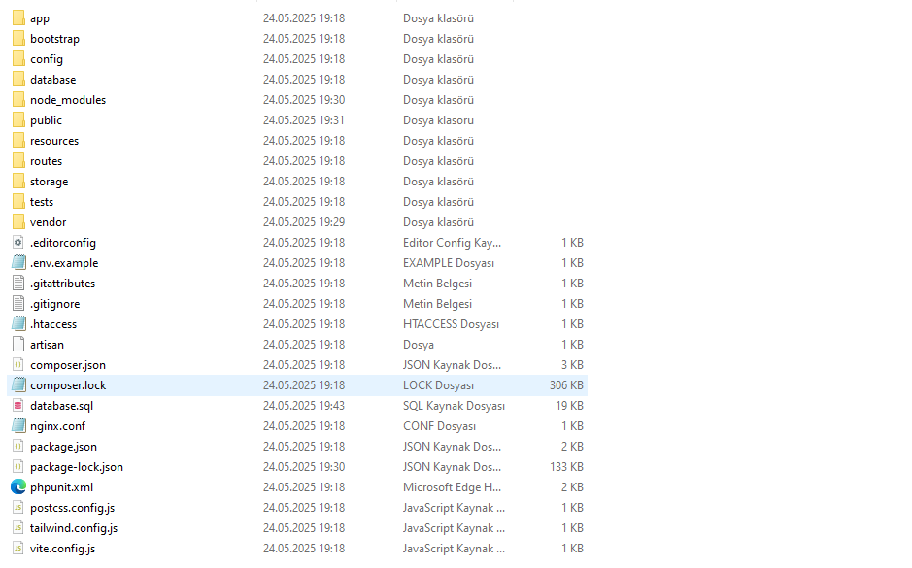This screenshot has height=568, width=912.
Task: Click the Edge icon of phpunit.xml
Action: 18,486
